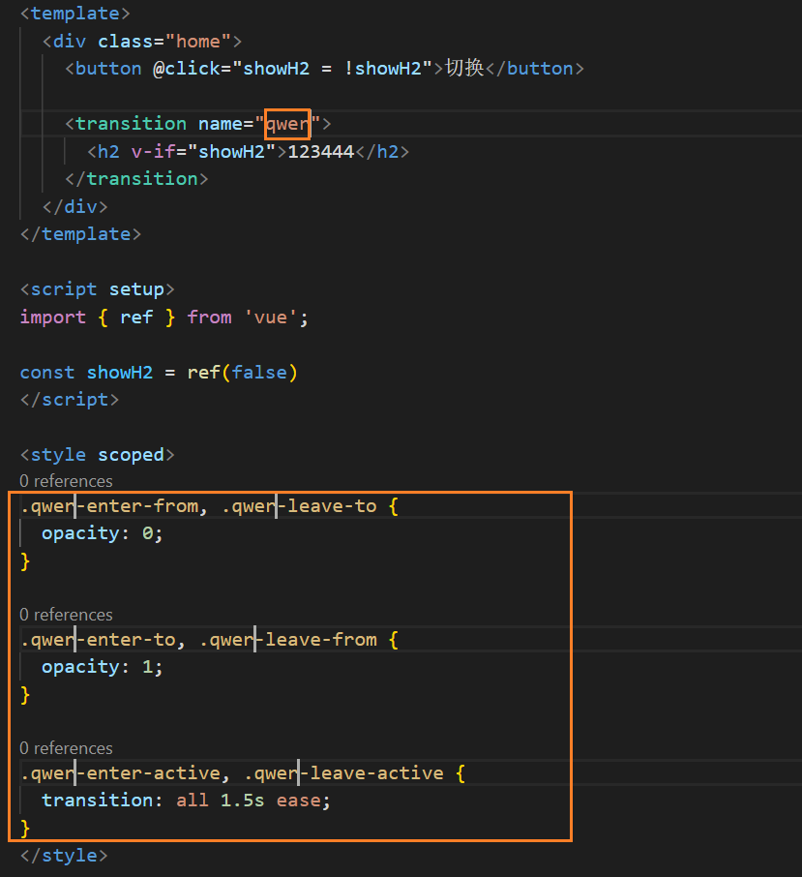This screenshot has width=802, height=877.
Task: Select the h2 v-if="showH2" attribute
Action: 203,152
